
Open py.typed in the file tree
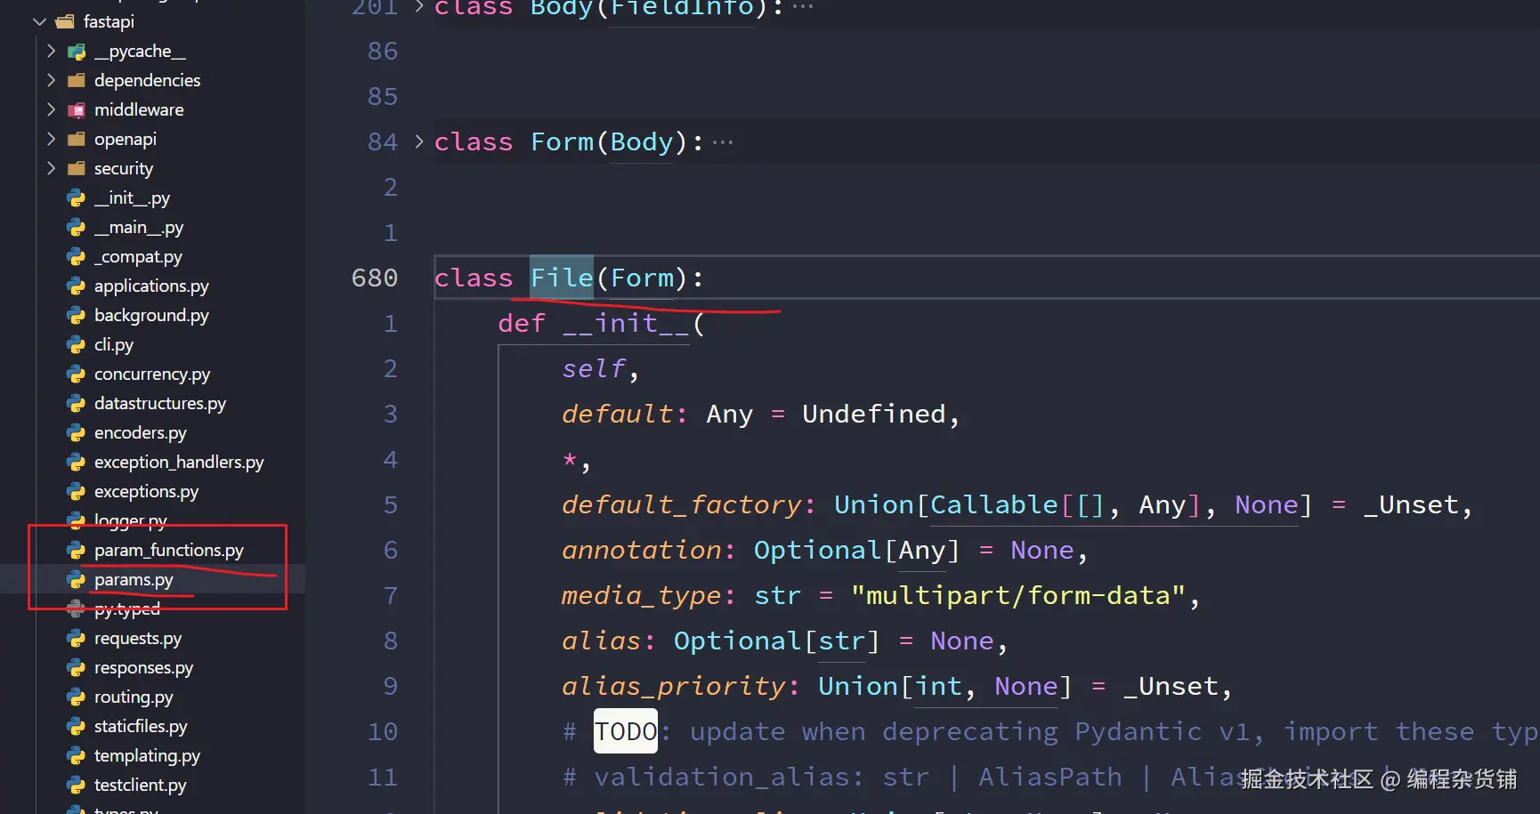(127, 608)
